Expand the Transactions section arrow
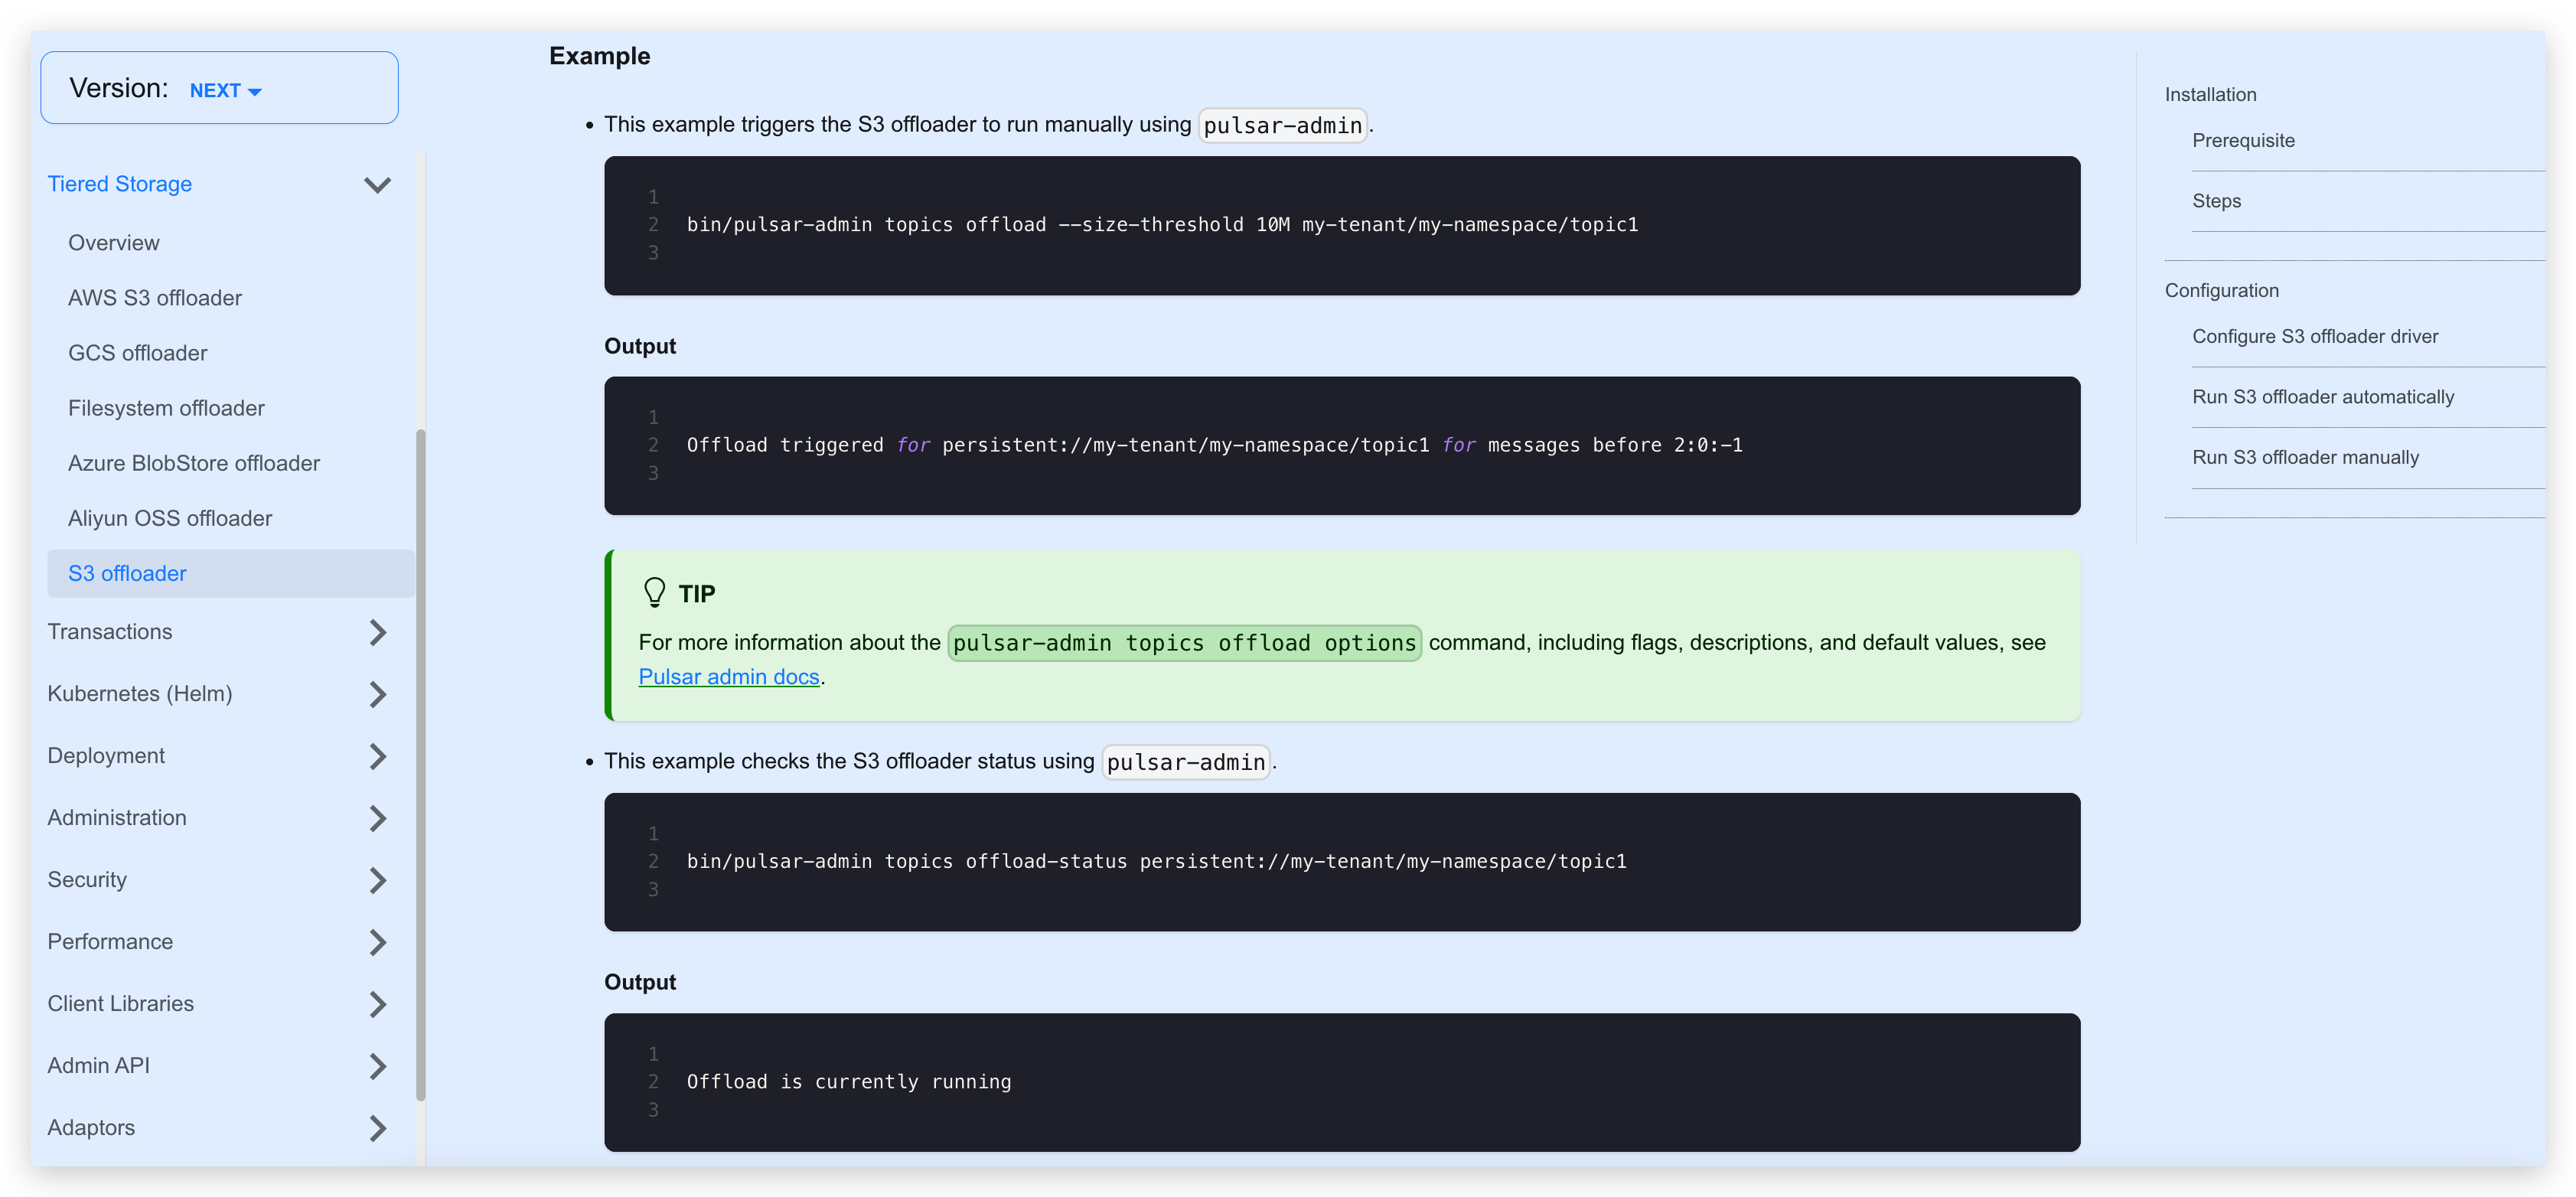Screen dimensions: 2576x1197 (x=377, y=632)
